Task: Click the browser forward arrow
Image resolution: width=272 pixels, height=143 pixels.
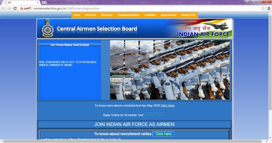Action: tap(9, 8)
